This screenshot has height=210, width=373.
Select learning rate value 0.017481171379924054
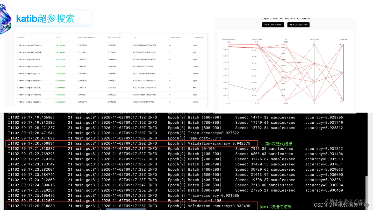145,81
